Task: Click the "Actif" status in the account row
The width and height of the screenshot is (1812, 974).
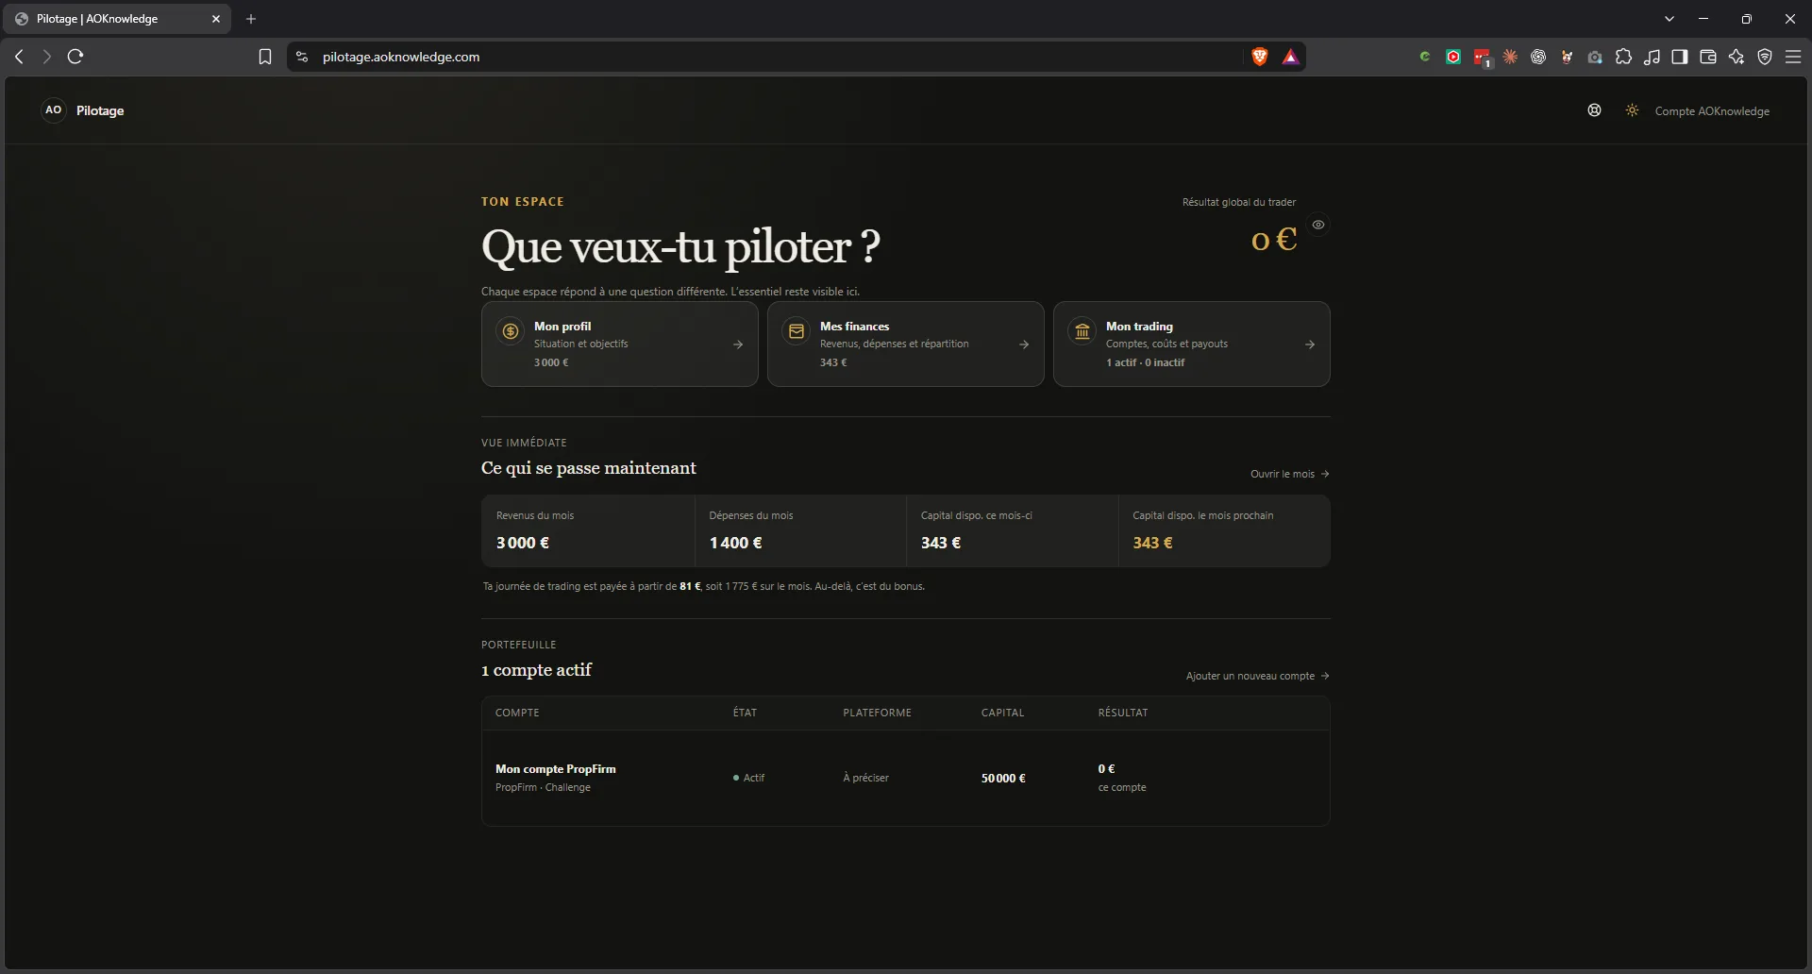Action: coord(749,778)
